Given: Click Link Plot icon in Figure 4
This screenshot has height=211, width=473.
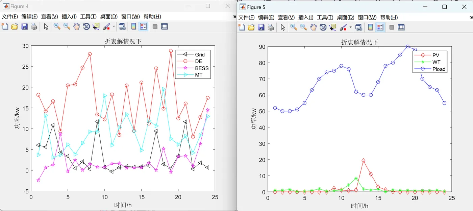Looking at the screenshot, I should click(x=122, y=26).
